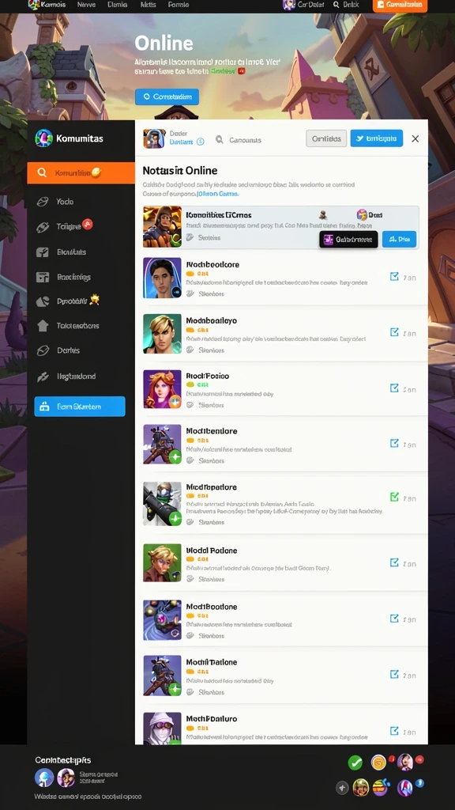The image size is (455, 810).
Task: Click round avatar icon in featured row
Action: coord(362,214)
